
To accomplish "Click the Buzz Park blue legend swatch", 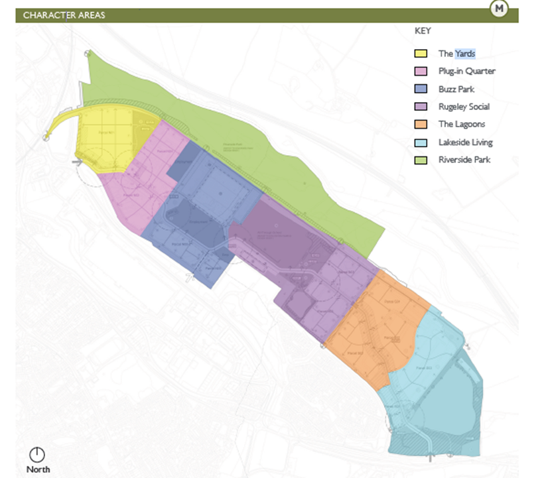I will point(421,89).
